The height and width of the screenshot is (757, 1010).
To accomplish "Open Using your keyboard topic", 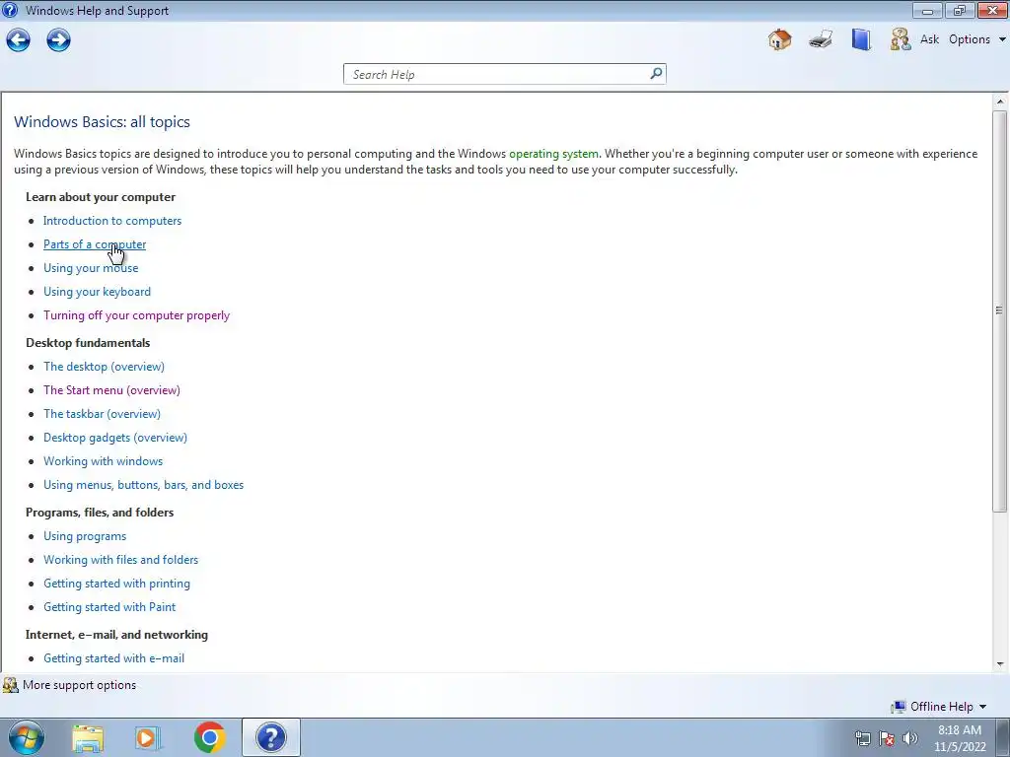I will [98, 292].
